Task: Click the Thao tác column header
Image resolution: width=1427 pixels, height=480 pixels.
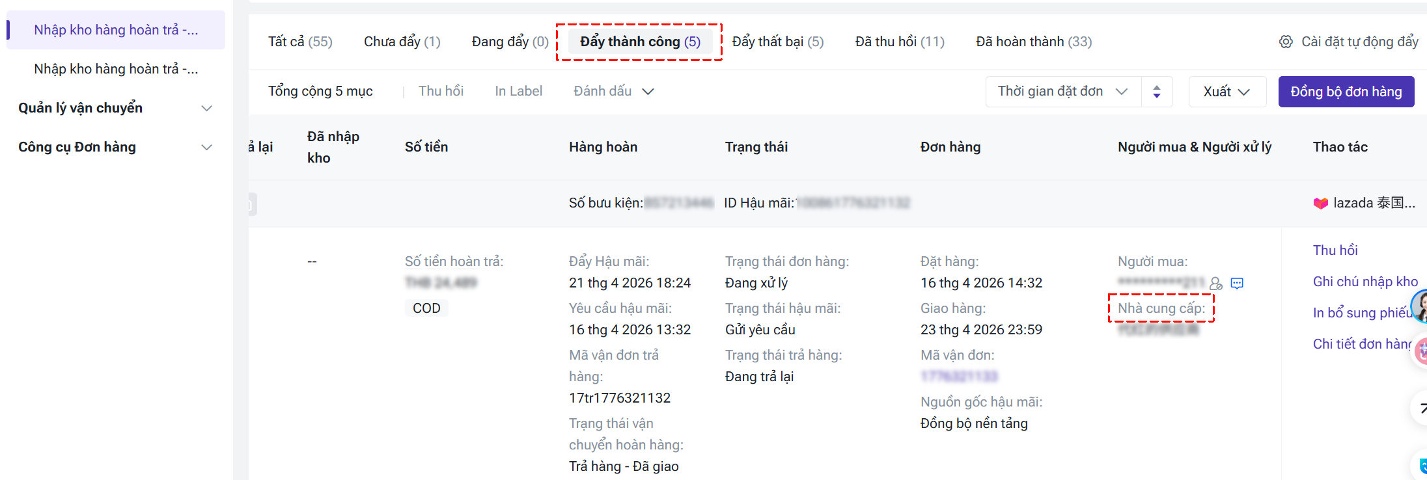Action: click(1340, 147)
